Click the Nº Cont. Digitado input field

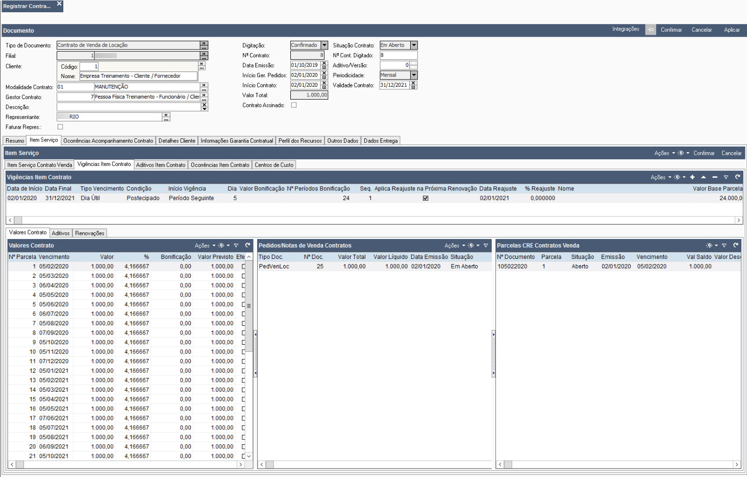tap(398, 55)
